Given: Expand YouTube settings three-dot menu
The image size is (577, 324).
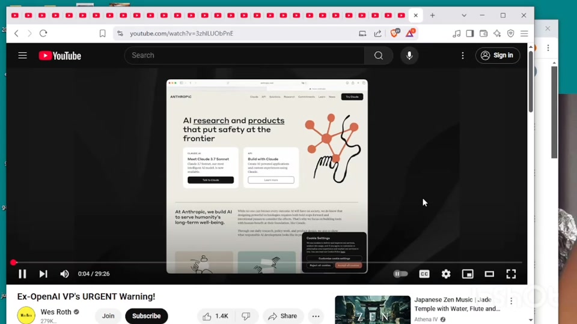Looking at the screenshot, I should click(x=462, y=55).
